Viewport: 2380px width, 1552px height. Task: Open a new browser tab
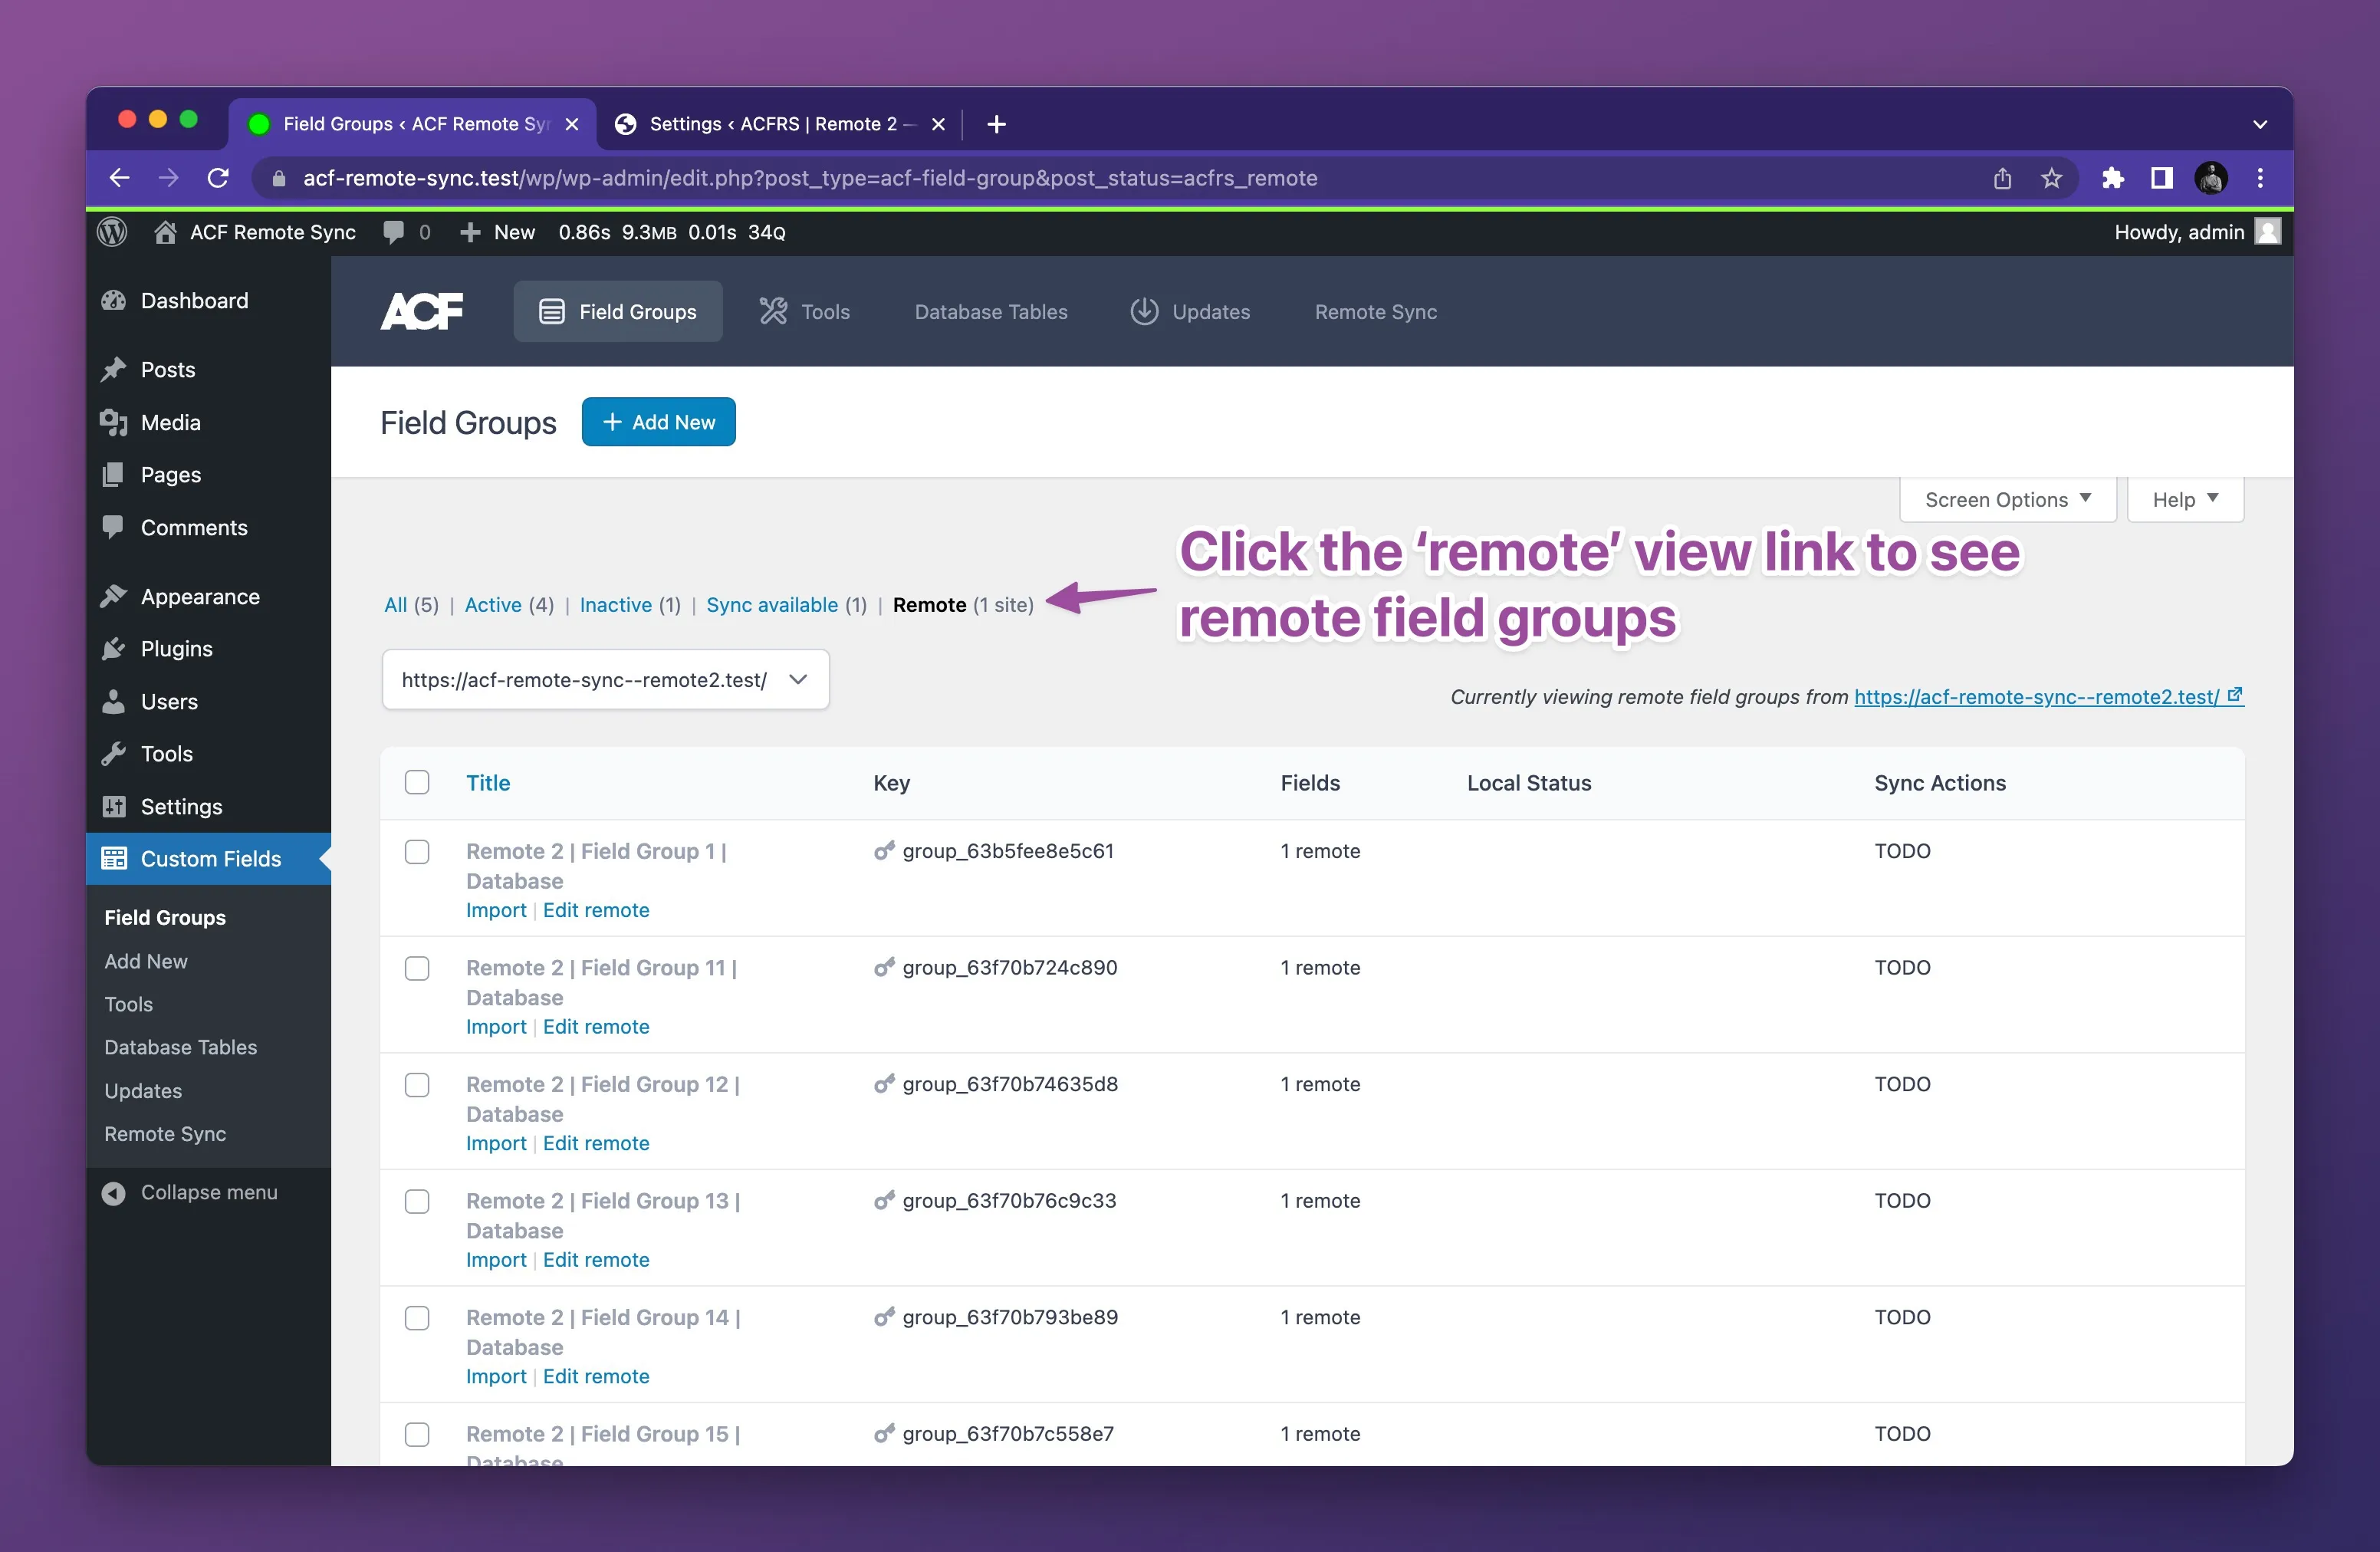996,124
